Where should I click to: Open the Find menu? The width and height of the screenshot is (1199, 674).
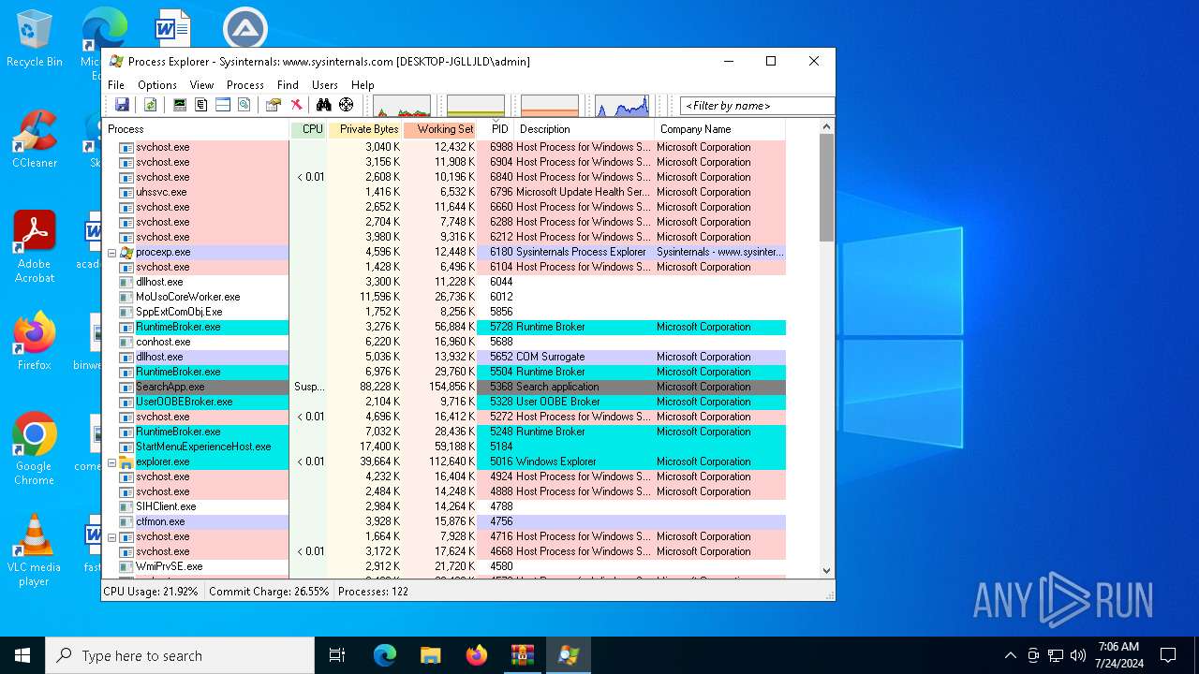coord(288,84)
